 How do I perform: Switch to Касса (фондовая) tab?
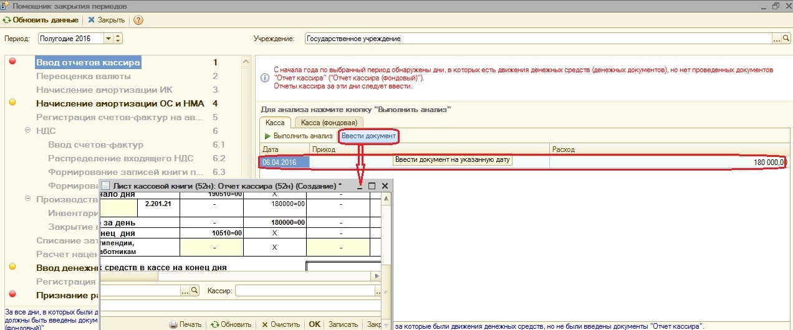tap(328, 123)
